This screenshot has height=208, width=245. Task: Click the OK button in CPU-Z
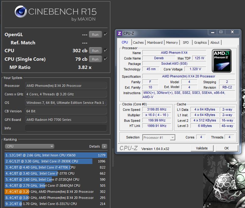click(226, 148)
